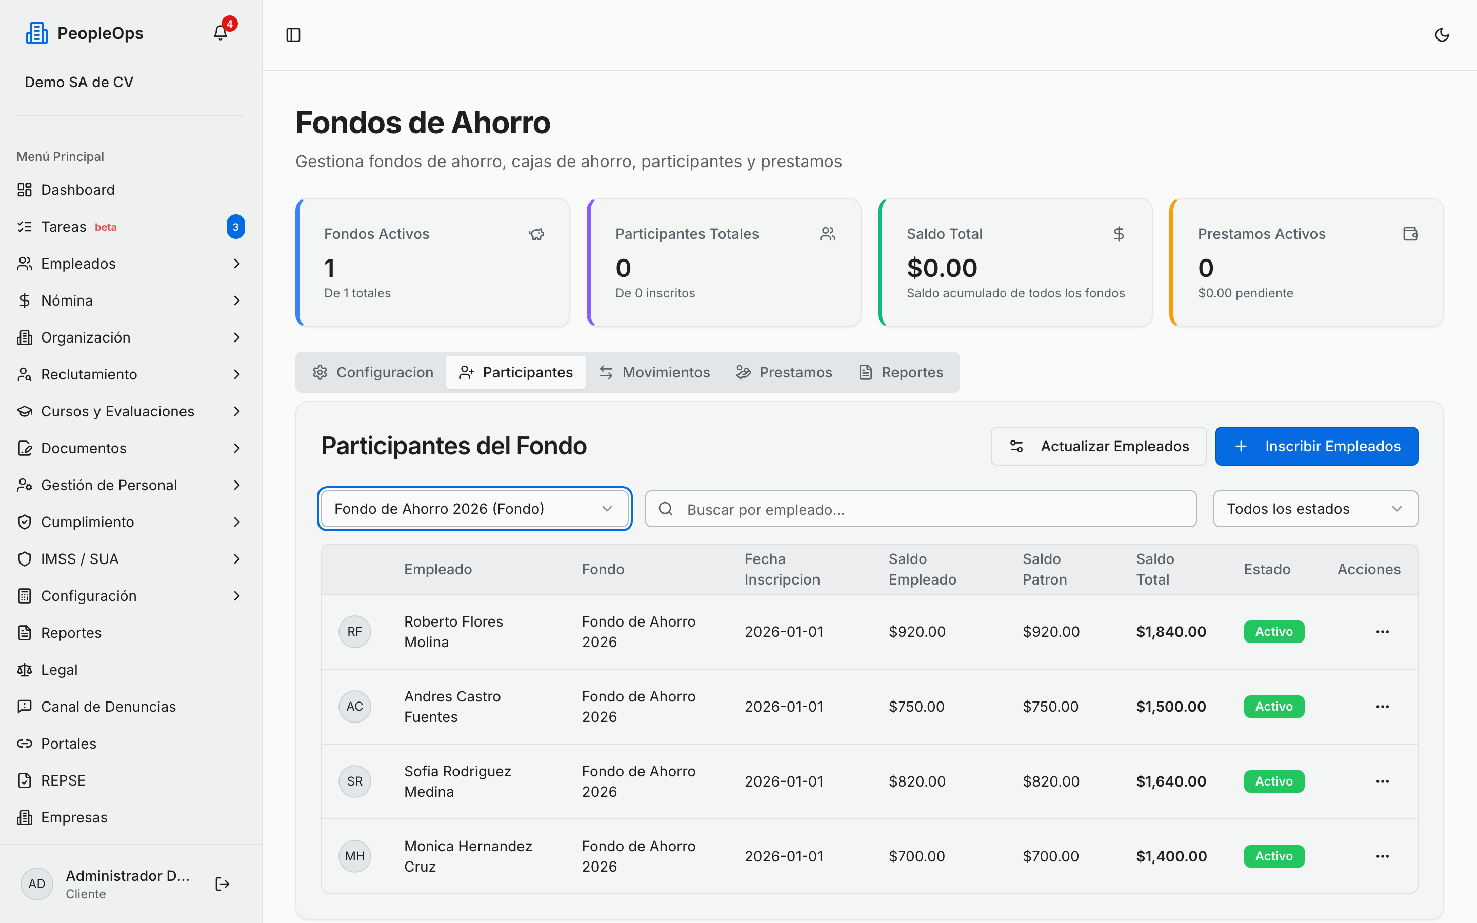Expand the Cumplimiento menu
This screenshot has height=923, width=1477.
coord(131,522)
